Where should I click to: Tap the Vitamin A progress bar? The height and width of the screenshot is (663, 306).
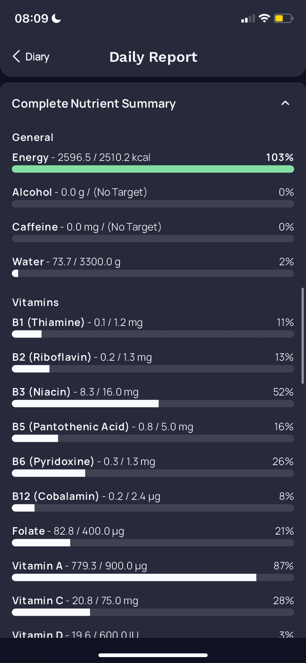pyautogui.click(x=153, y=578)
